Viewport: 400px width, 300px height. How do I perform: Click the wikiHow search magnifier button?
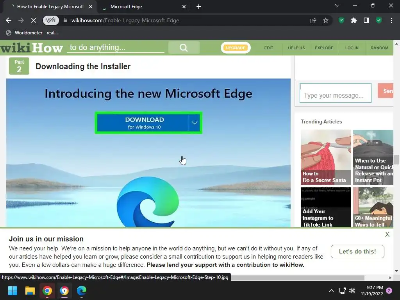coord(184,48)
